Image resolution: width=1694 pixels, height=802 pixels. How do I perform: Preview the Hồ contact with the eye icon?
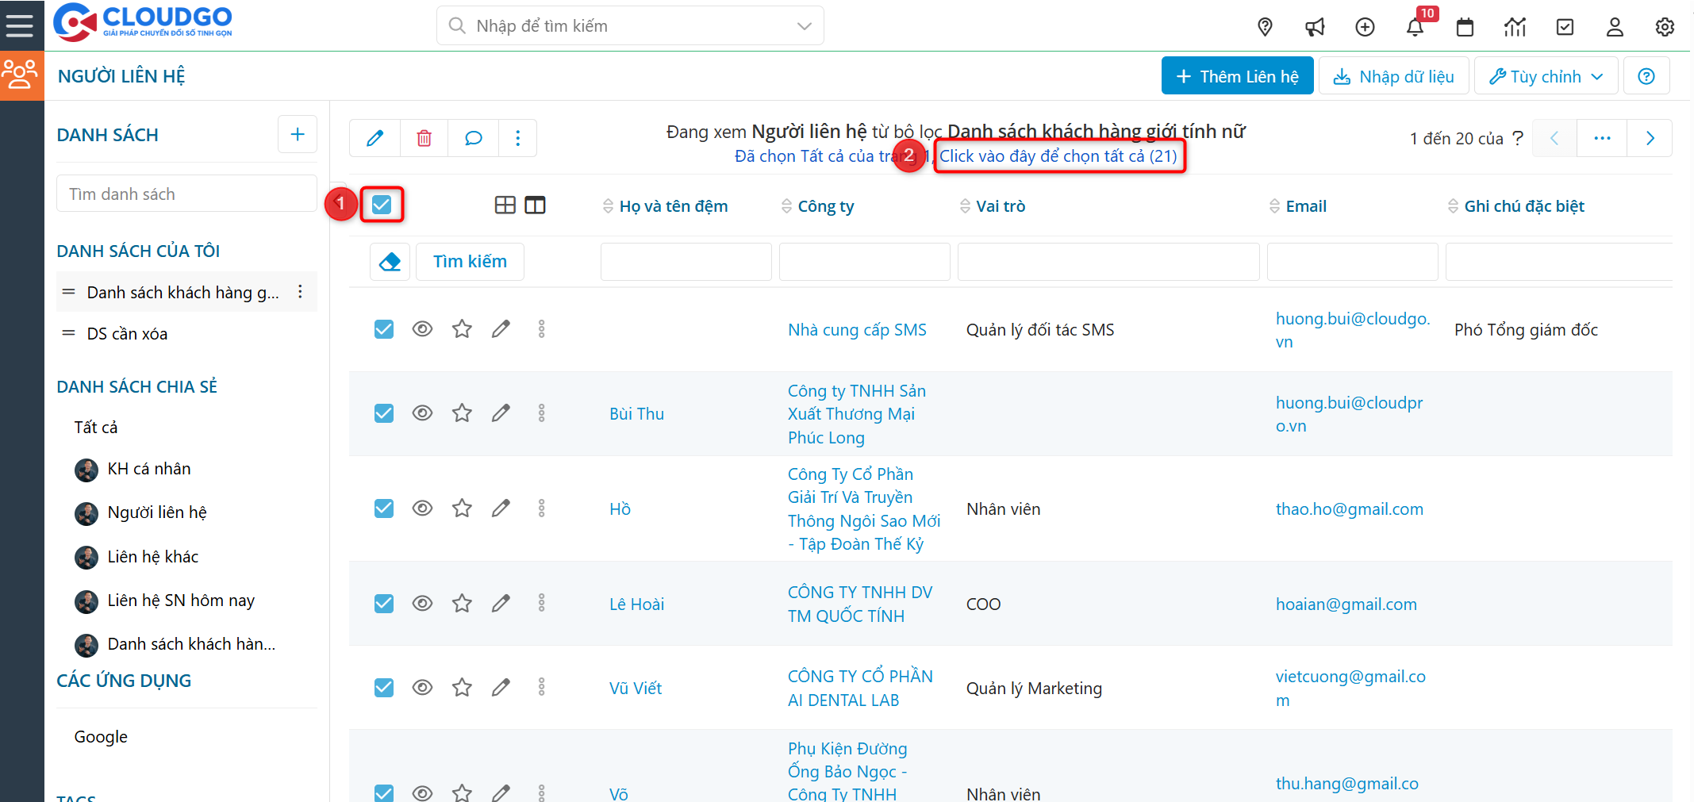[x=422, y=508]
